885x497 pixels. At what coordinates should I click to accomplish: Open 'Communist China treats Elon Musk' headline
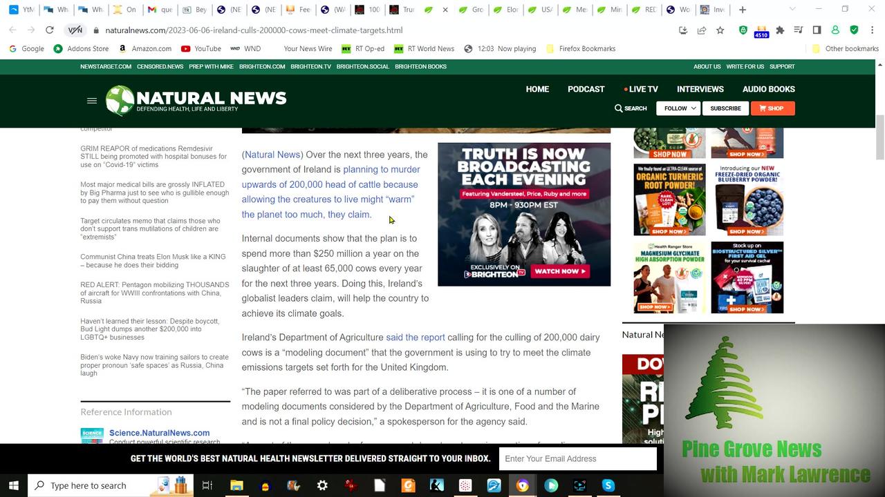[x=153, y=261]
